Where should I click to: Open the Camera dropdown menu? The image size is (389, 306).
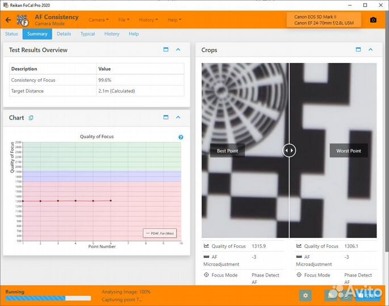coord(98,20)
